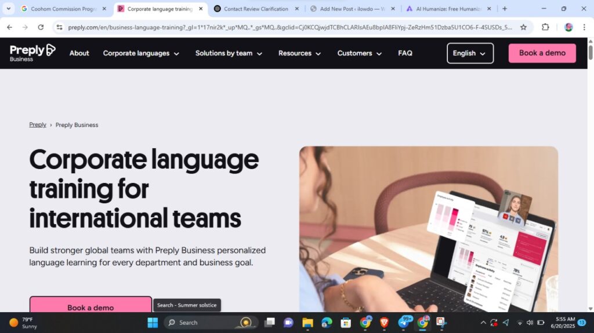The width and height of the screenshot is (594, 333).
Task: Click the browser forward arrow
Action: tap(25, 27)
